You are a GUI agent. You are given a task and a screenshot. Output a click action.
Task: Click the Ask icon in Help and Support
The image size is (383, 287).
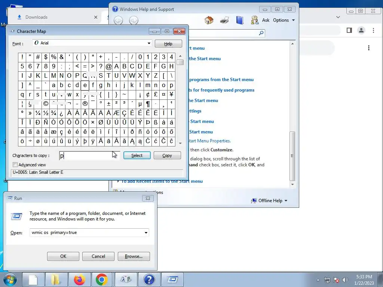(x=255, y=20)
